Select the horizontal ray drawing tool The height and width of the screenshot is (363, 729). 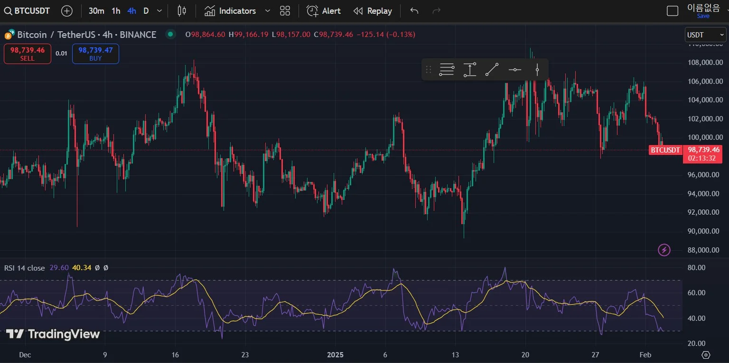coord(515,70)
